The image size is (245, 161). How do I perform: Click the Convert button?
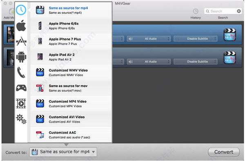coord(224,152)
